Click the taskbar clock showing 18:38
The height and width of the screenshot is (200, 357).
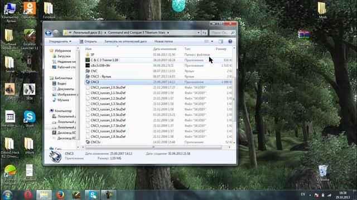pyautogui.click(x=342, y=195)
